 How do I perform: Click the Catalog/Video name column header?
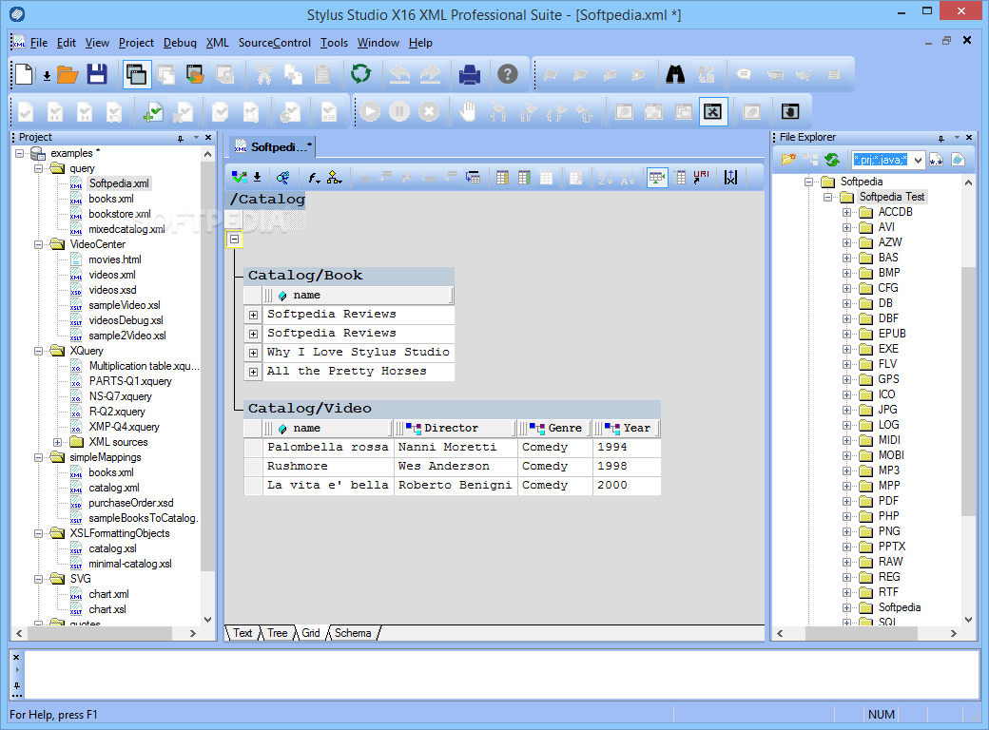pos(327,428)
